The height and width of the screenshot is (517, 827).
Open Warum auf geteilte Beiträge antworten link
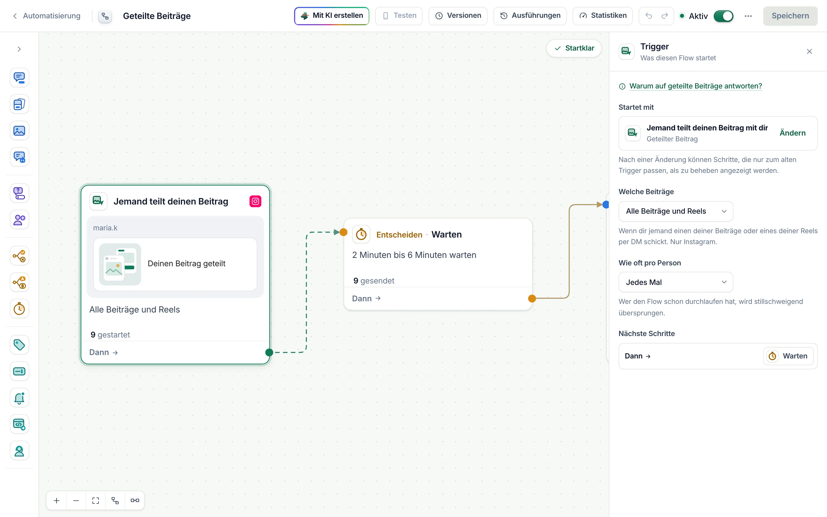point(695,86)
